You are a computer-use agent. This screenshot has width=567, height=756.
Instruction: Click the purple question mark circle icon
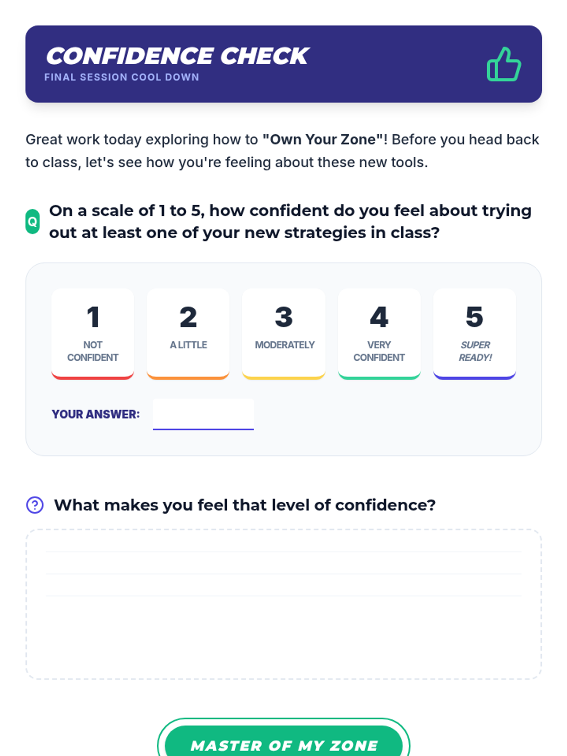pos(35,505)
